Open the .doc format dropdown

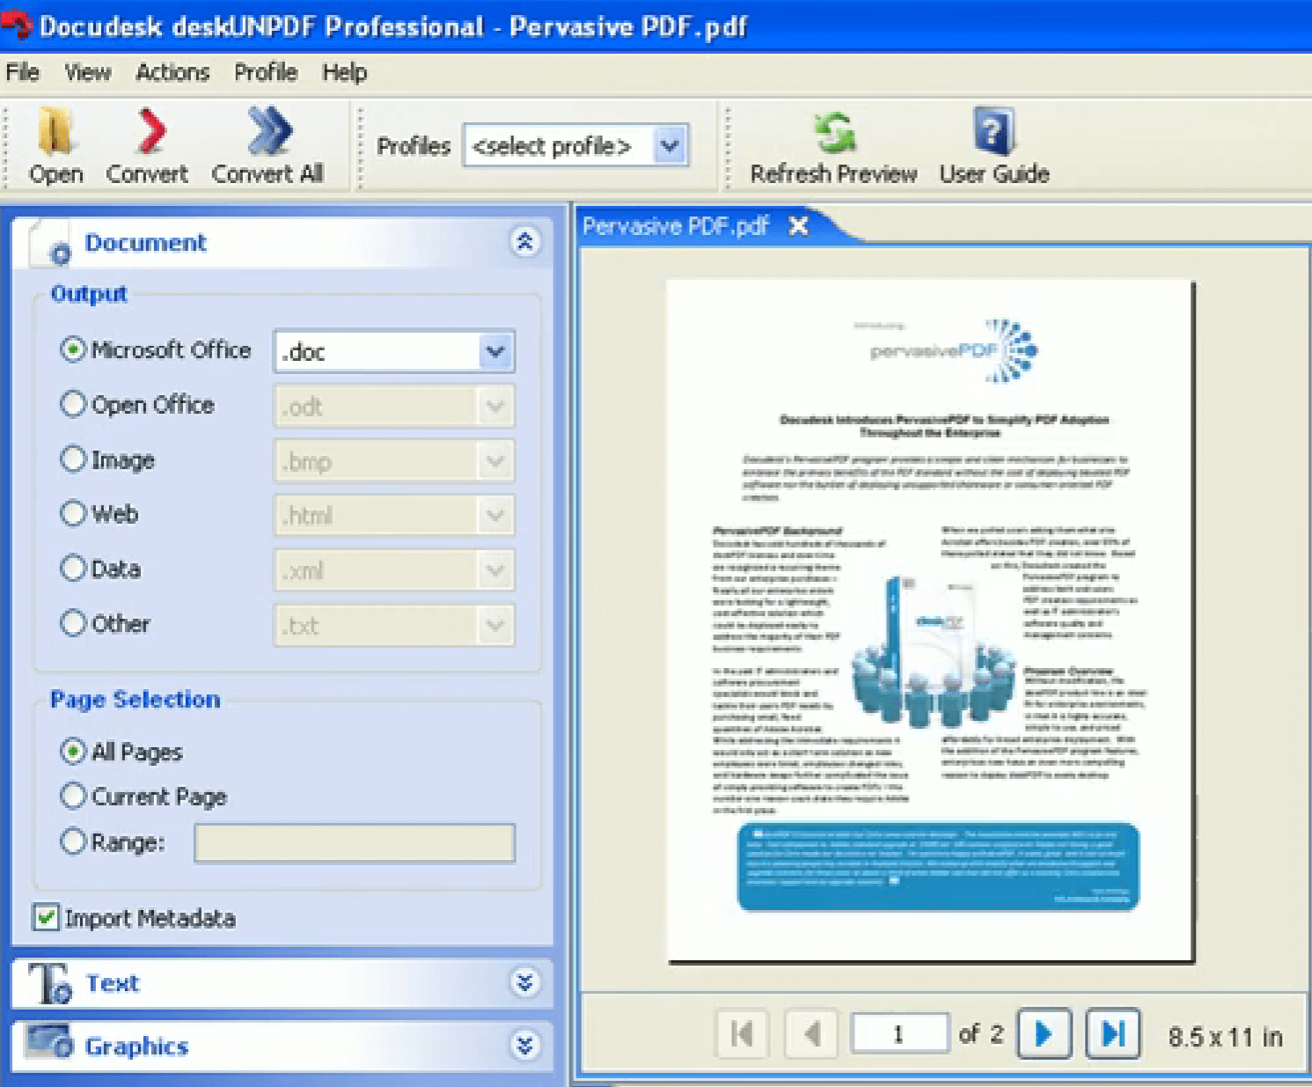click(494, 351)
